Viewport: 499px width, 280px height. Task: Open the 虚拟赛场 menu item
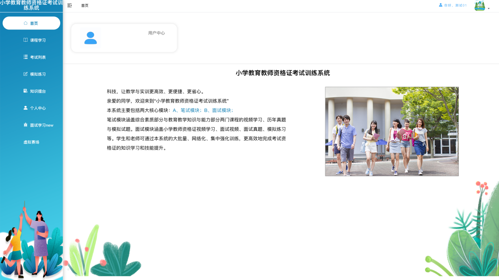[32, 142]
